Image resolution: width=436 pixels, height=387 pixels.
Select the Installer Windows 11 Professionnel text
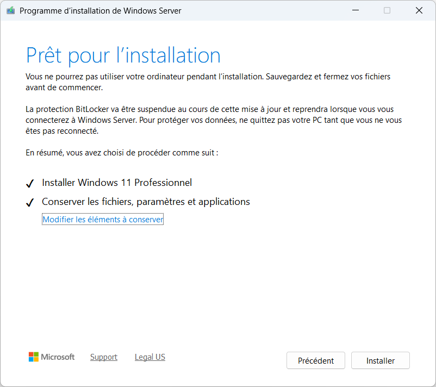(117, 183)
